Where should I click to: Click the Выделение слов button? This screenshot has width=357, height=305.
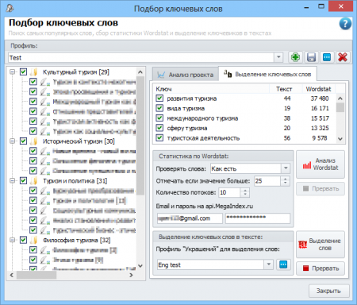coord(321,245)
